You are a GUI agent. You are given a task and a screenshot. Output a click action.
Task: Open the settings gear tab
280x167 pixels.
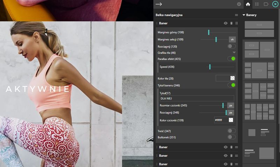pyautogui.click(x=239, y=4)
